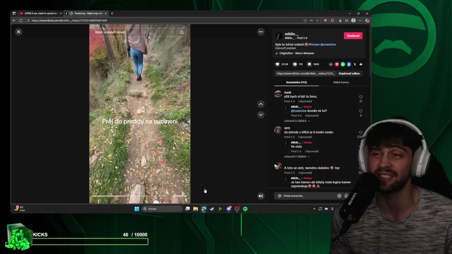
Task: Open Daxik's profile avatar
Action: point(278,94)
